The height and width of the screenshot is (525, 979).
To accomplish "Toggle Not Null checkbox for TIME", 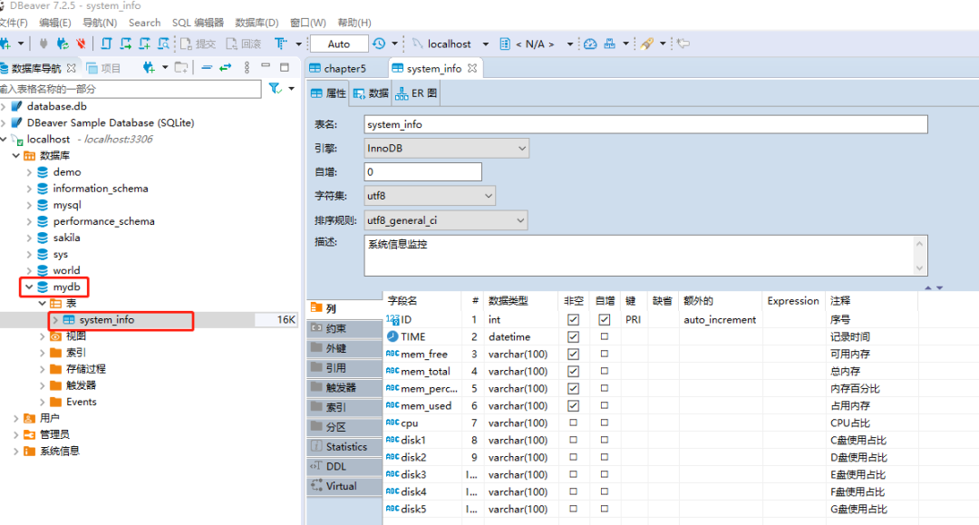I will tap(573, 337).
